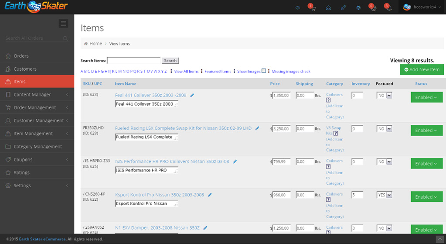Open Customers in sidebar
Screen dimensions: 446x244
(37, 69)
